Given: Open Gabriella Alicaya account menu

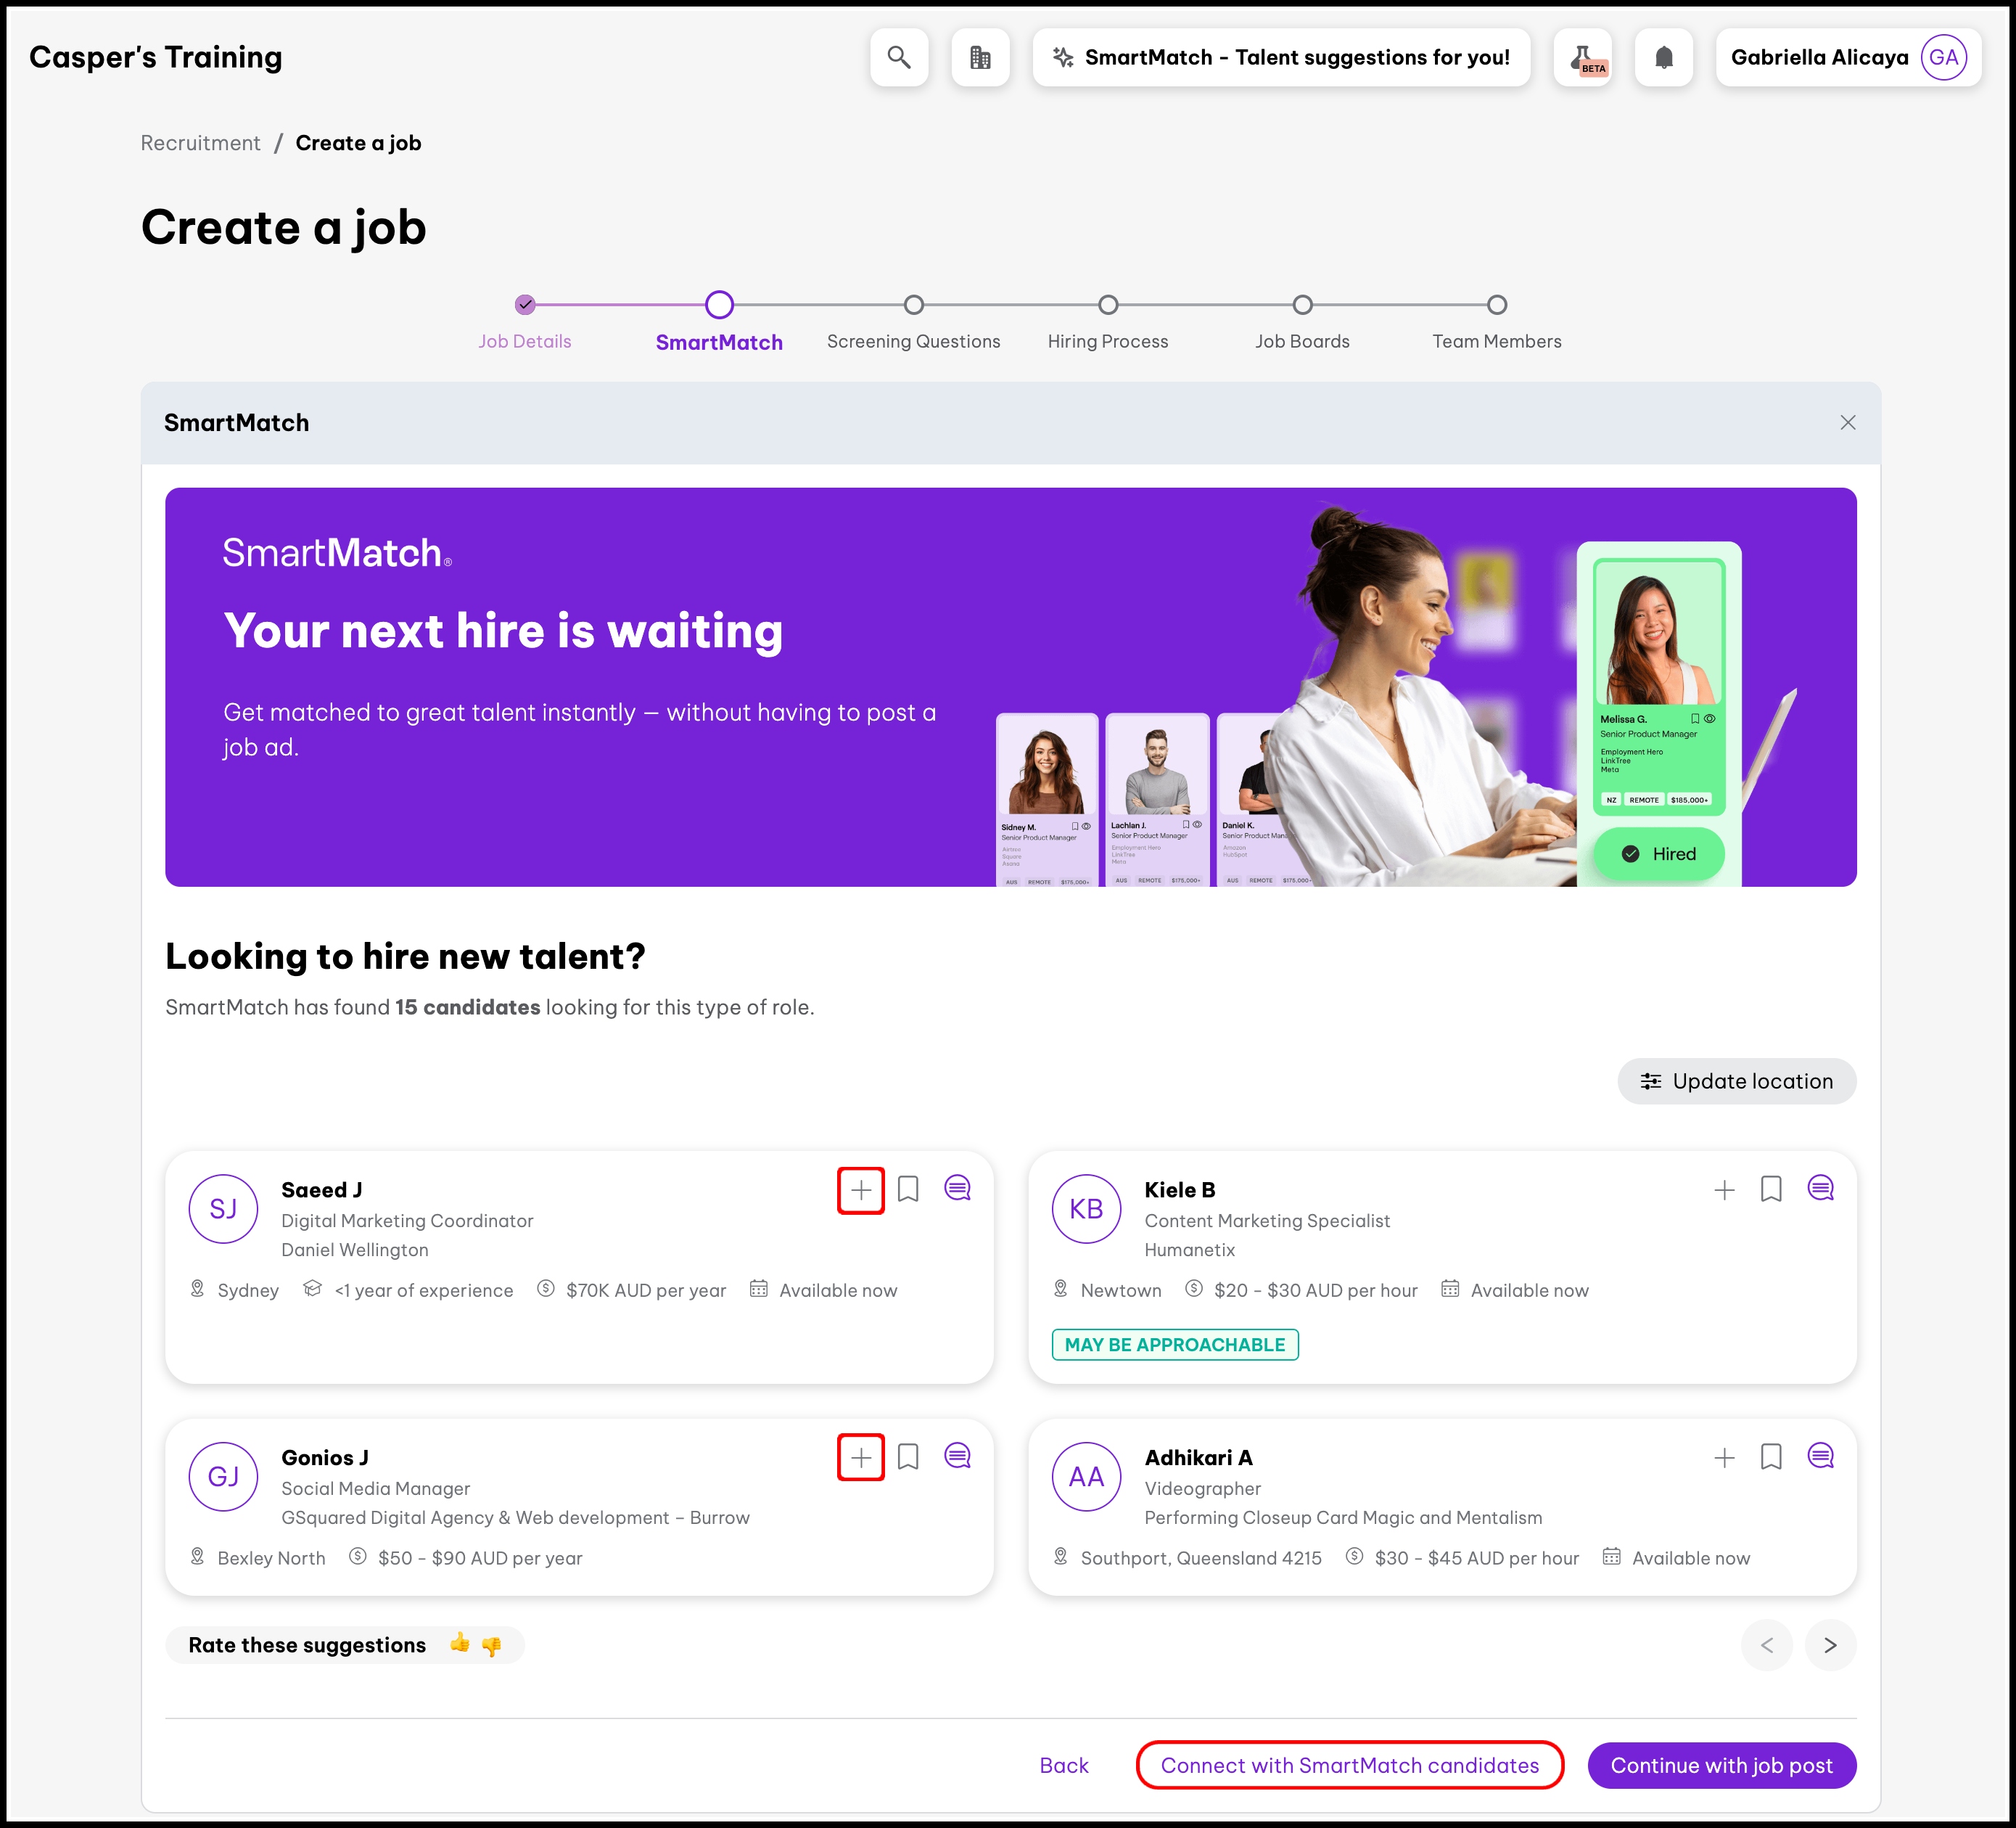Looking at the screenshot, I should pos(1848,57).
